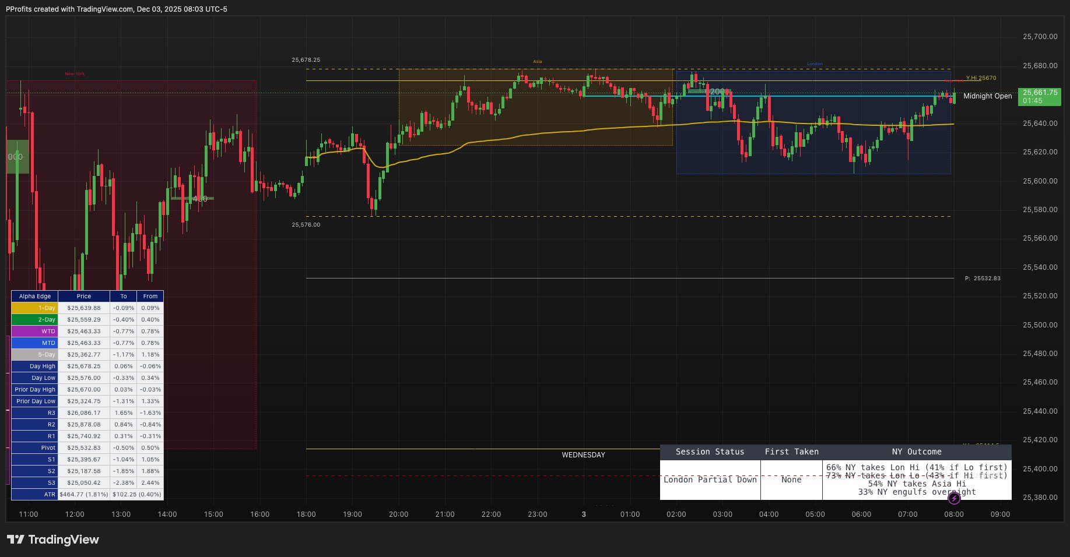Image resolution: width=1070 pixels, height=557 pixels.
Task: Select the green Midnight Open price tag on the axis
Action: point(1039,97)
